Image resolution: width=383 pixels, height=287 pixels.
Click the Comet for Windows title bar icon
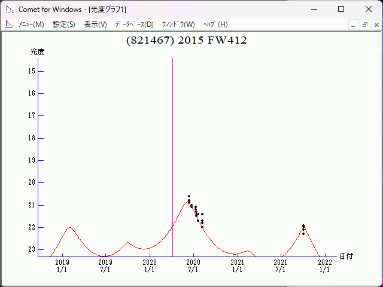10,10
